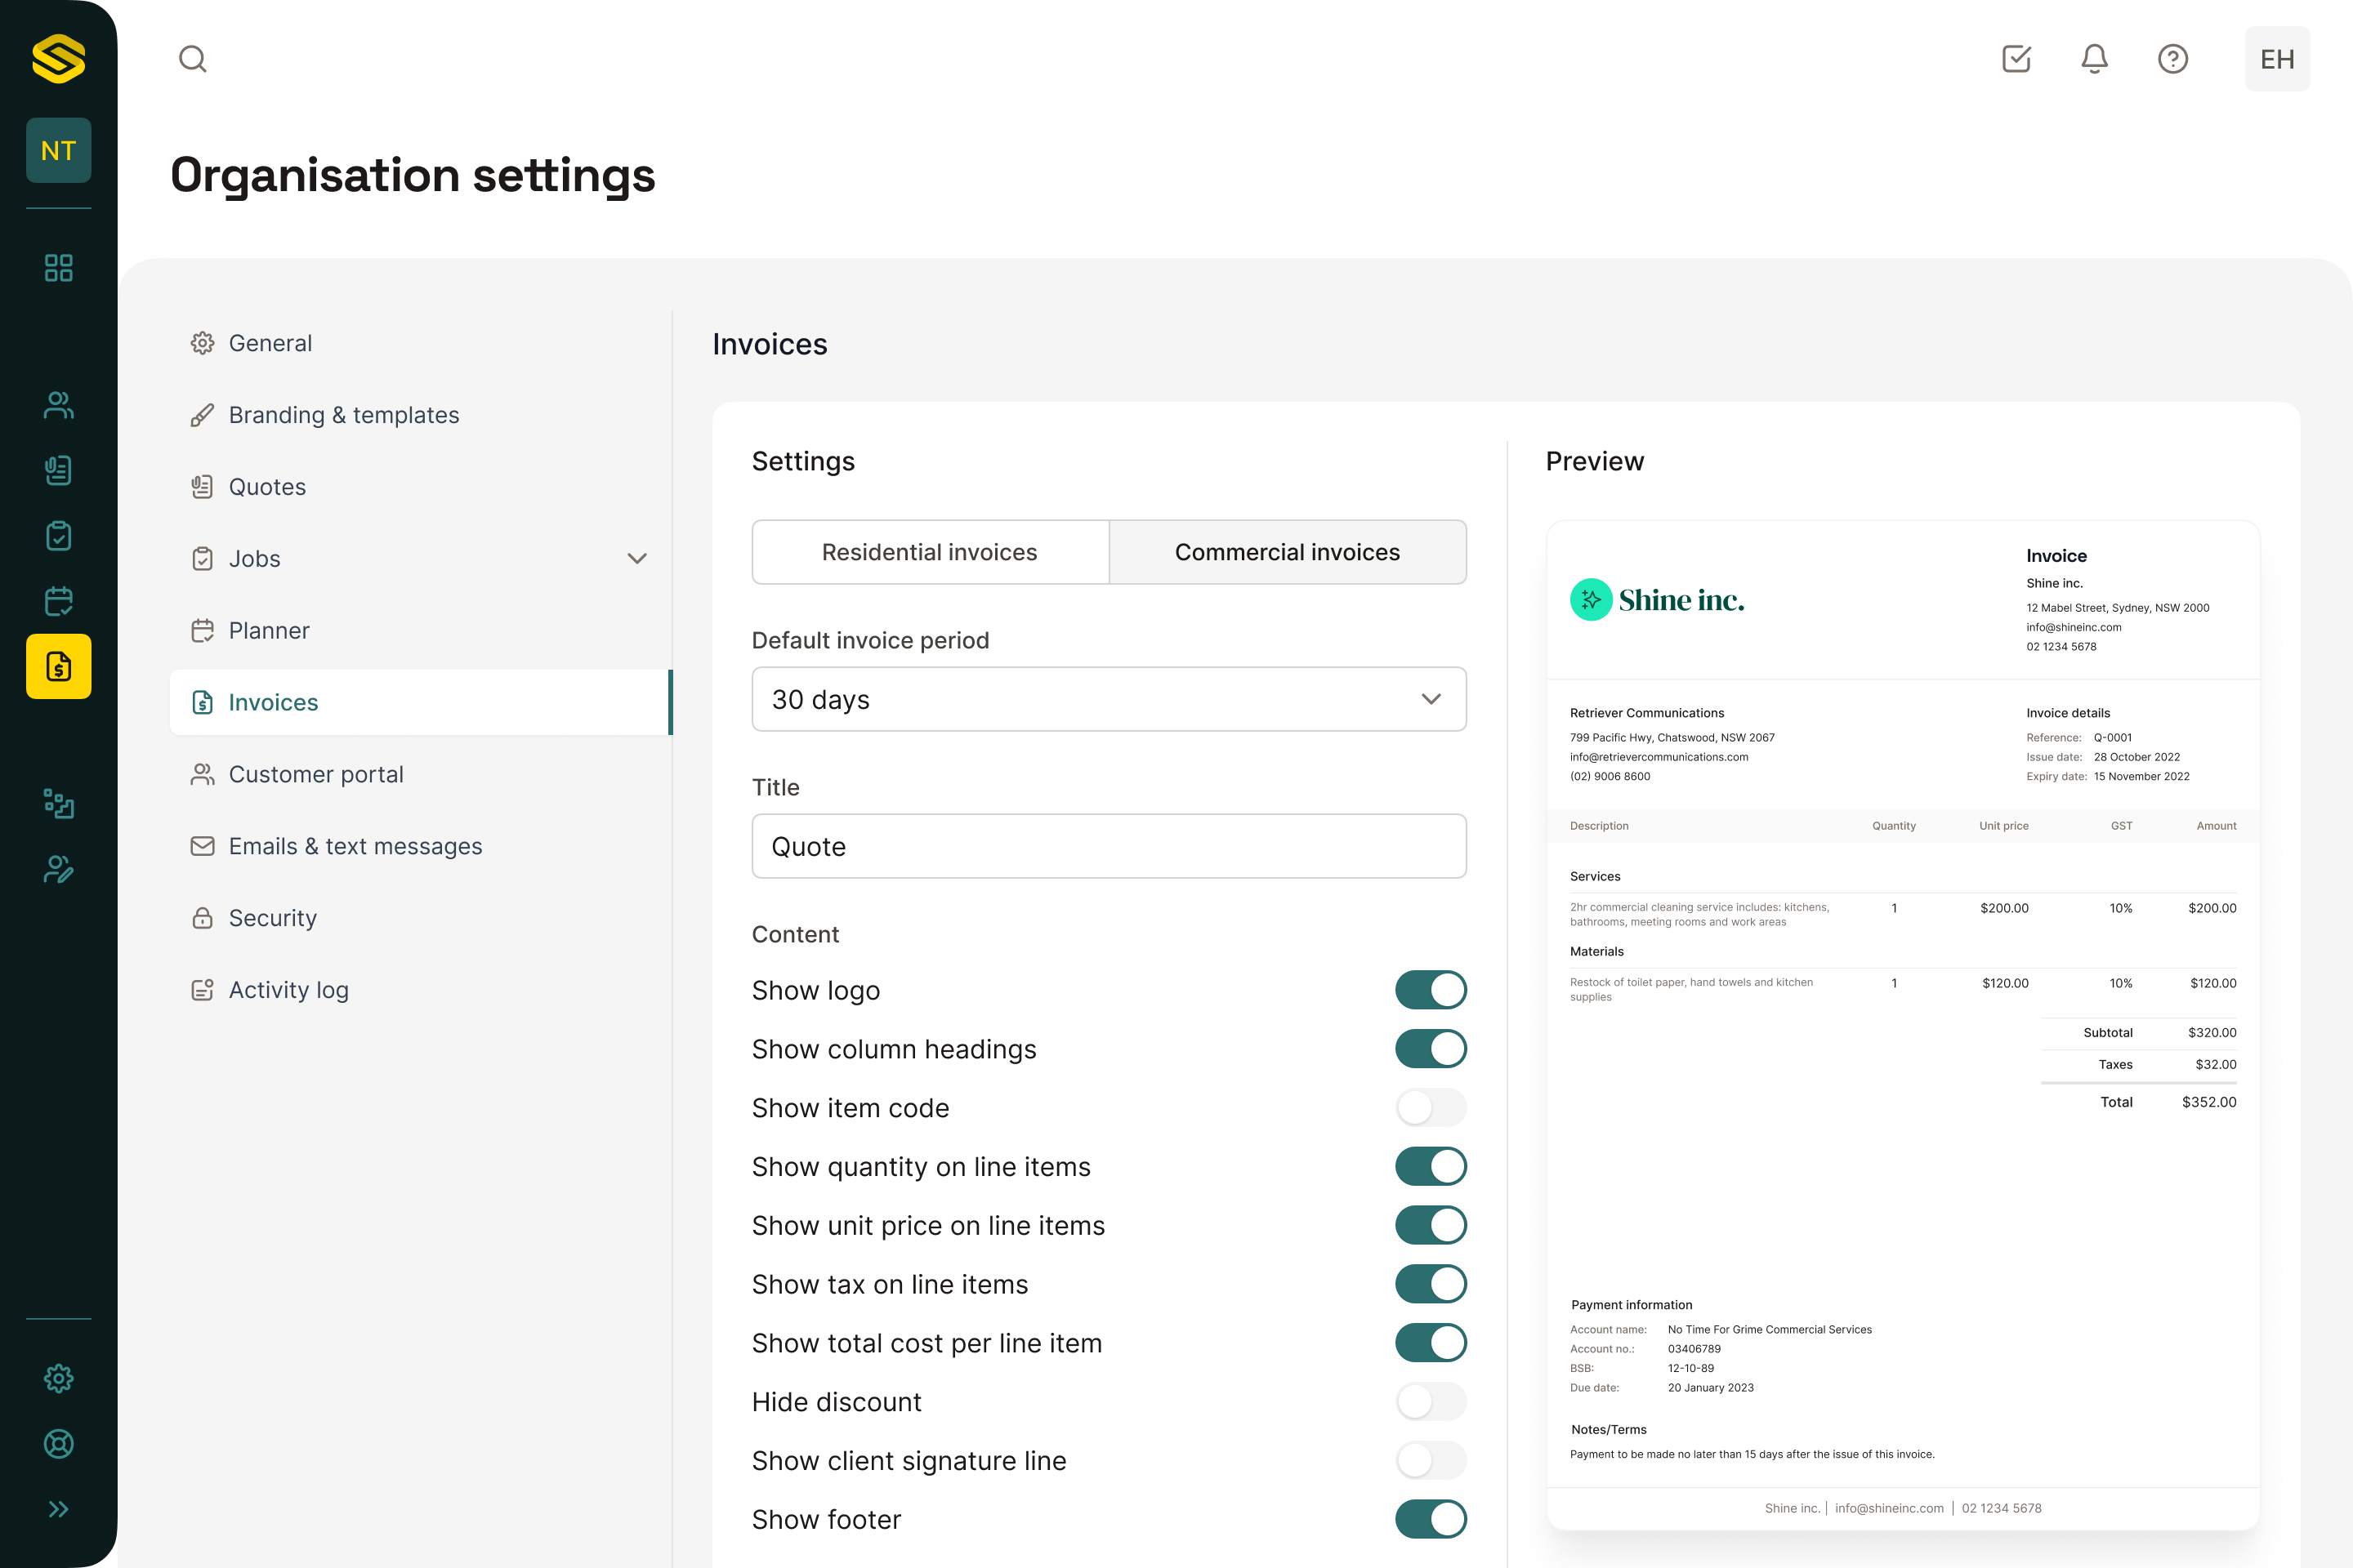
Task: Enable the Show item code toggle
Action: point(1430,1108)
